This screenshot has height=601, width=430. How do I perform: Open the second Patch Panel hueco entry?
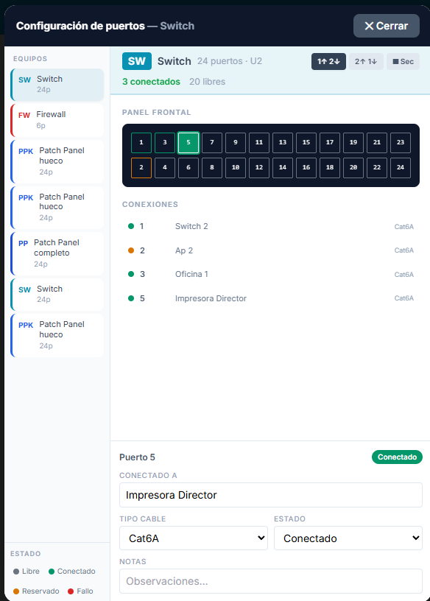click(x=57, y=208)
